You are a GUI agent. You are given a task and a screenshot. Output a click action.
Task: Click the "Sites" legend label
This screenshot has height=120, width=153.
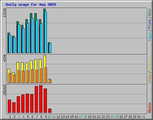(150, 79)
